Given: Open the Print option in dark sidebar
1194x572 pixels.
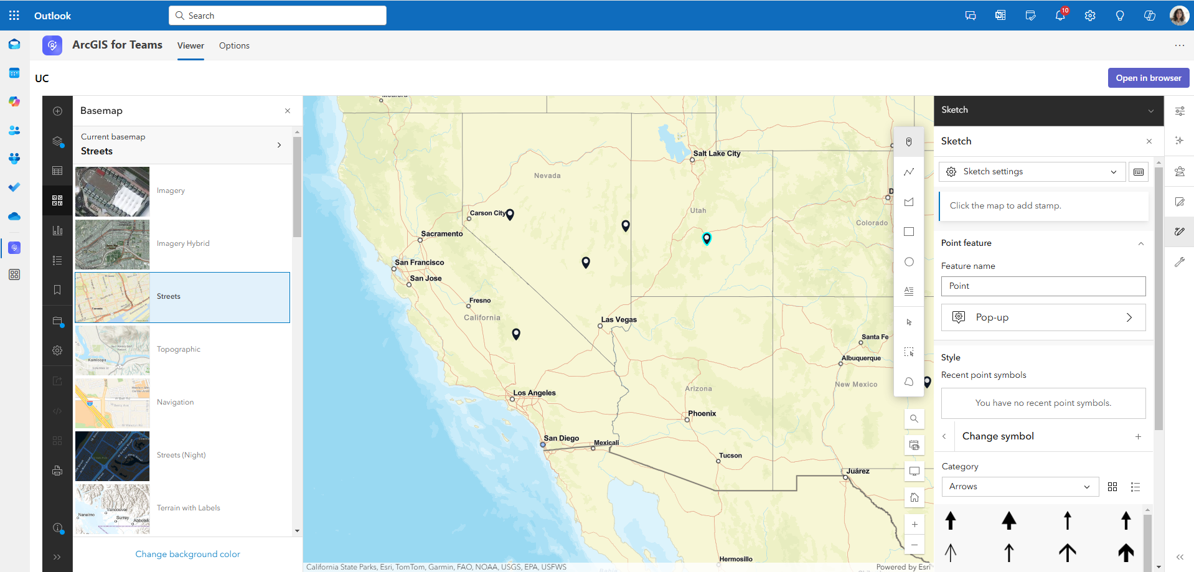Looking at the screenshot, I should (57, 471).
